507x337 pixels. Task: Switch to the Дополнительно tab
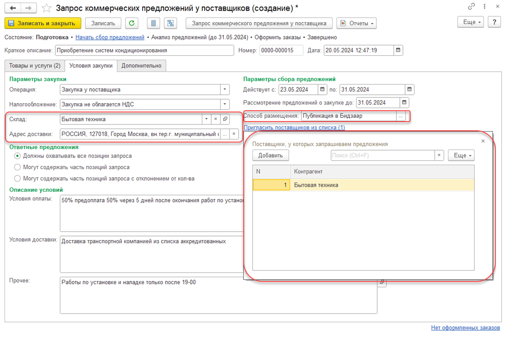pyautogui.click(x=142, y=66)
